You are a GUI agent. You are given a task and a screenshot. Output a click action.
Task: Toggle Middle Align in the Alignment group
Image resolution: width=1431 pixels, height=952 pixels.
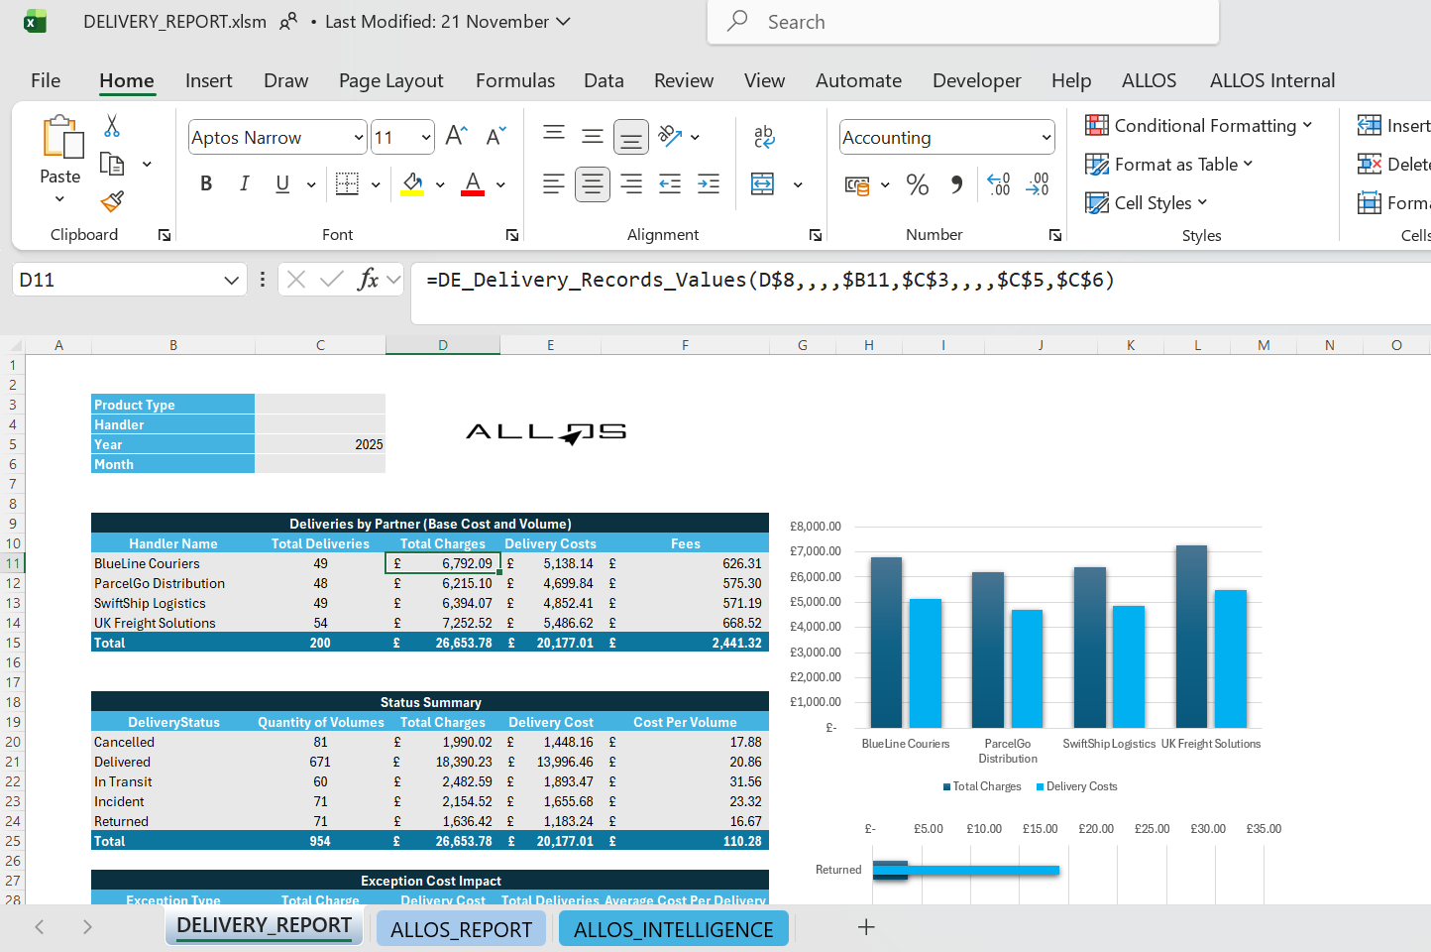click(593, 136)
